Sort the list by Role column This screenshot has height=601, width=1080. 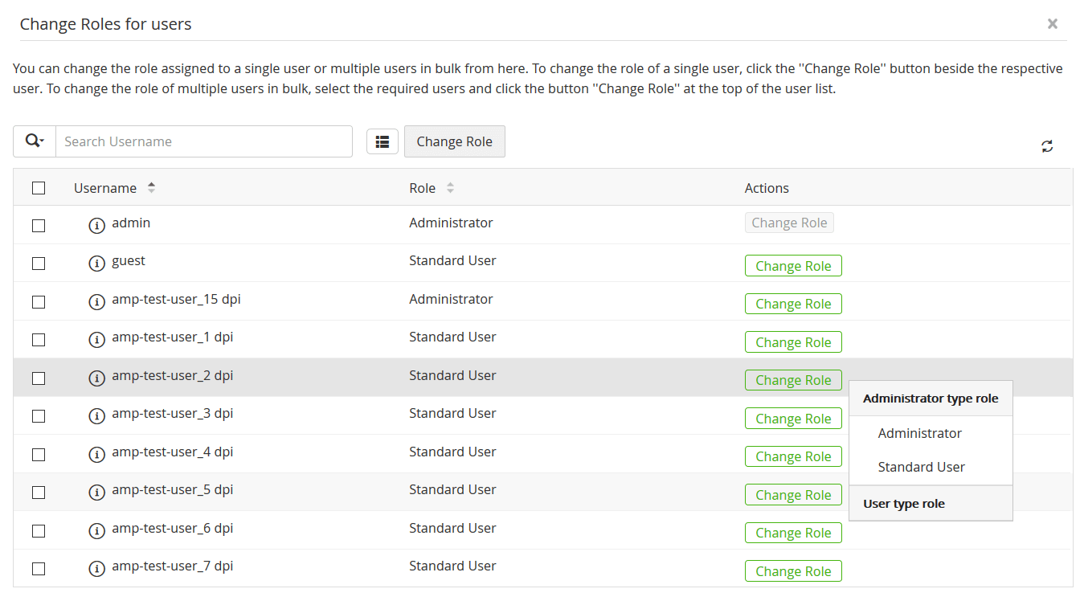[450, 188]
